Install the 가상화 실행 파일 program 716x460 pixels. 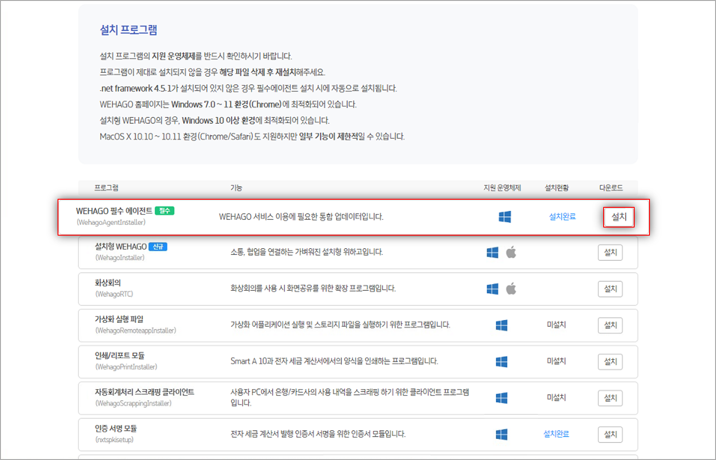pyautogui.click(x=610, y=325)
